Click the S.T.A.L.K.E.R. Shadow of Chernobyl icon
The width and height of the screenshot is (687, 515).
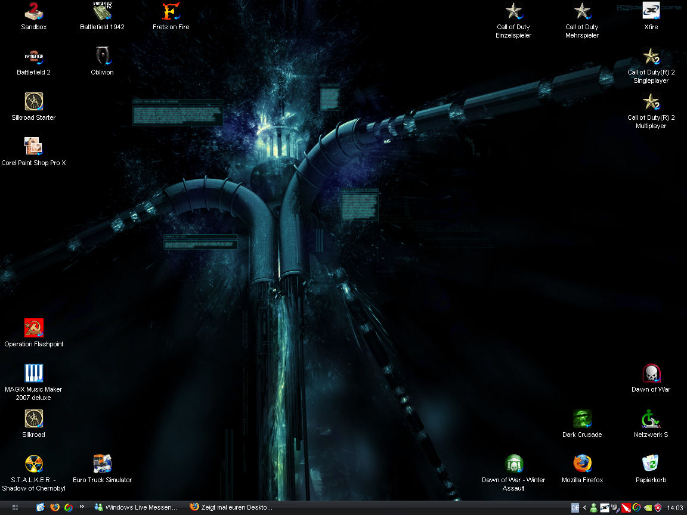(x=33, y=464)
